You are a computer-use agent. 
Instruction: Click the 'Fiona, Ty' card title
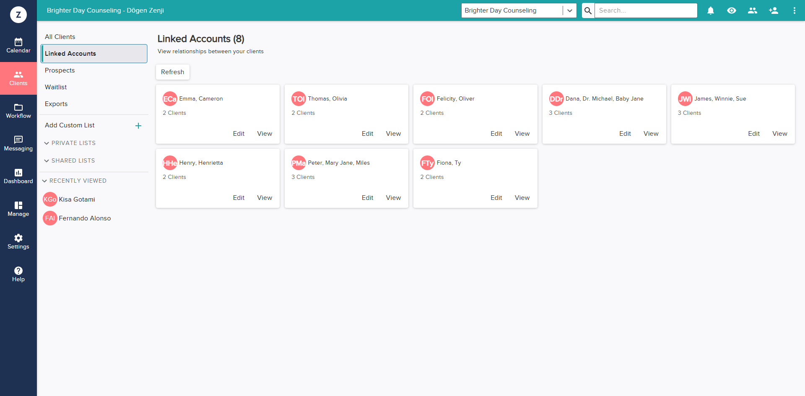(x=449, y=163)
